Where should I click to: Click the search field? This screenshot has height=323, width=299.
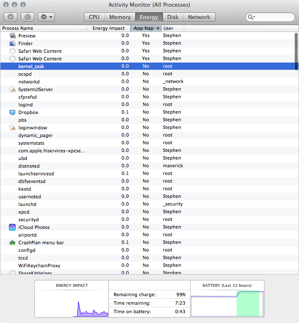(270, 17)
